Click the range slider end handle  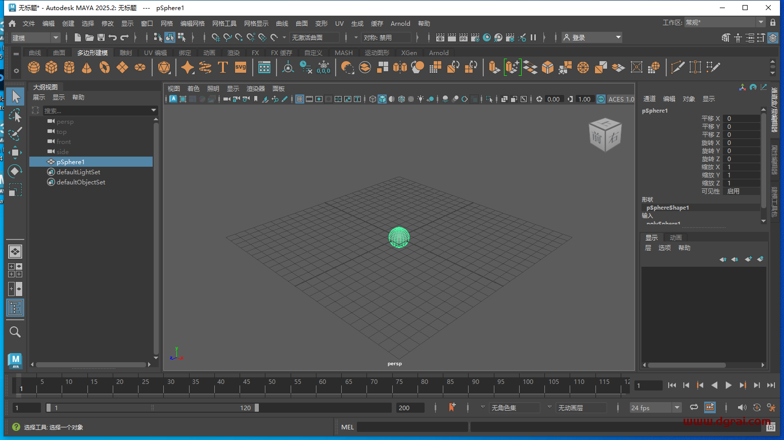[x=257, y=408]
